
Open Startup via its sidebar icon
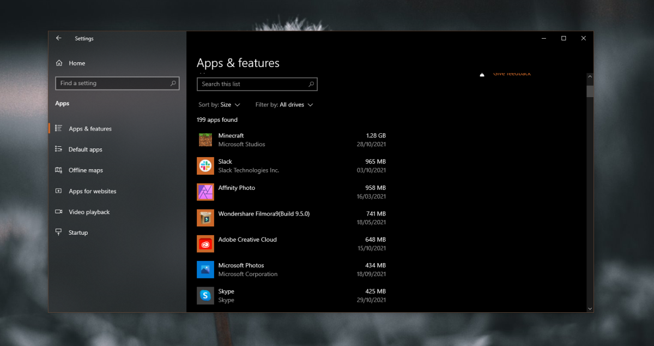[x=59, y=232]
